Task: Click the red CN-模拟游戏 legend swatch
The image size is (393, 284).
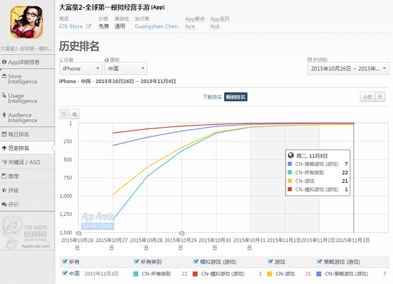Action: (195, 274)
